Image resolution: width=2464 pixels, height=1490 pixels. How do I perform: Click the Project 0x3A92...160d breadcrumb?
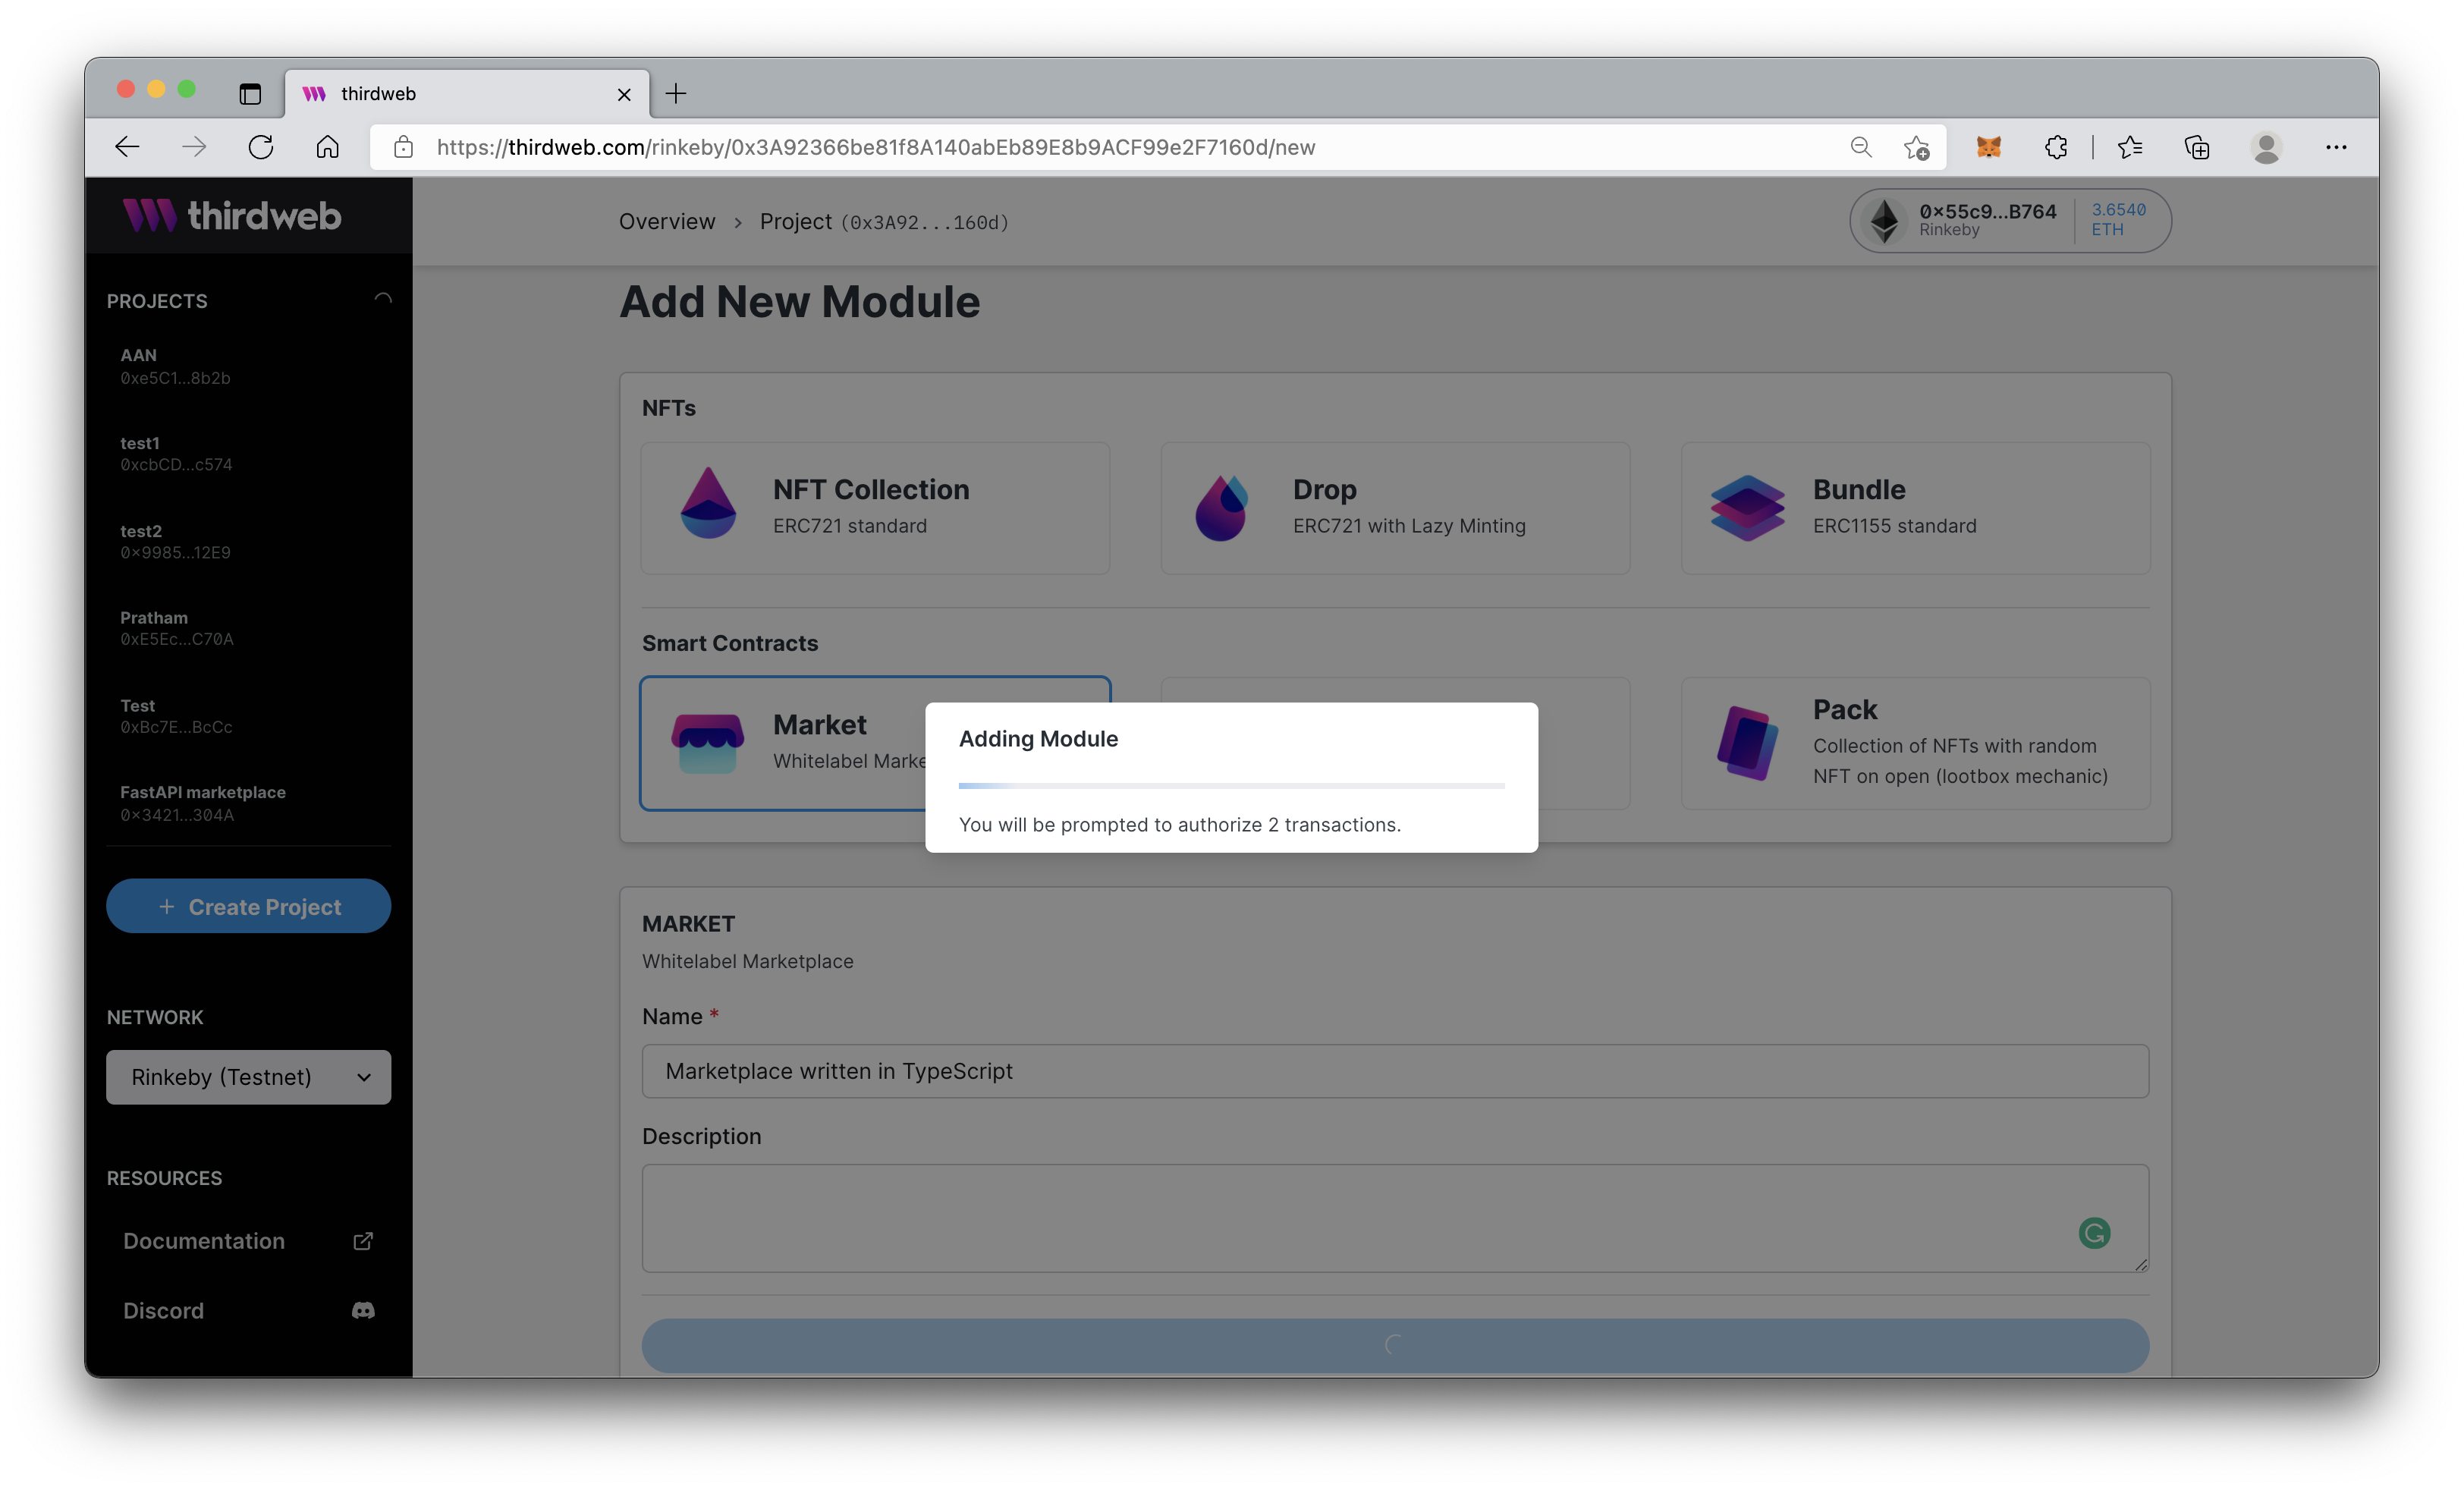click(884, 222)
